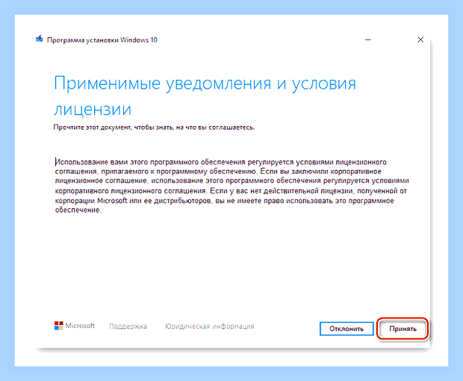Close the Windows 10 setup window

click(420, 40)
